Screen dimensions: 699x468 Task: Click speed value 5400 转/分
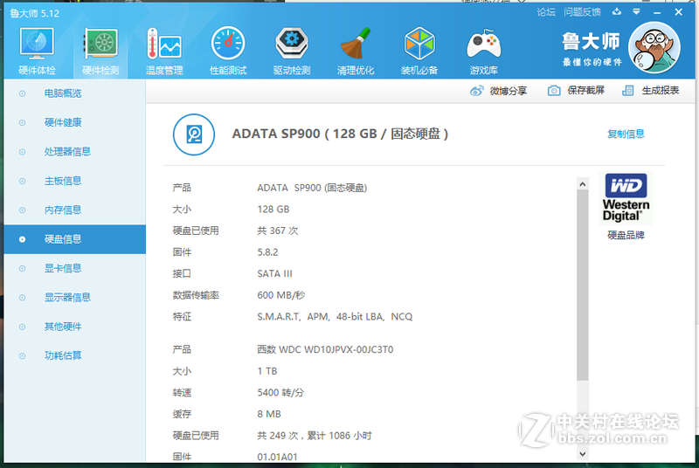[280, 393]
